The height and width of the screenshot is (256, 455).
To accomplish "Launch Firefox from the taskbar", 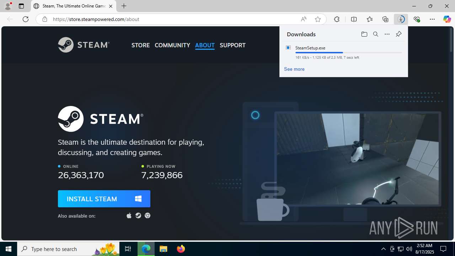I will [x=181, y=249].
